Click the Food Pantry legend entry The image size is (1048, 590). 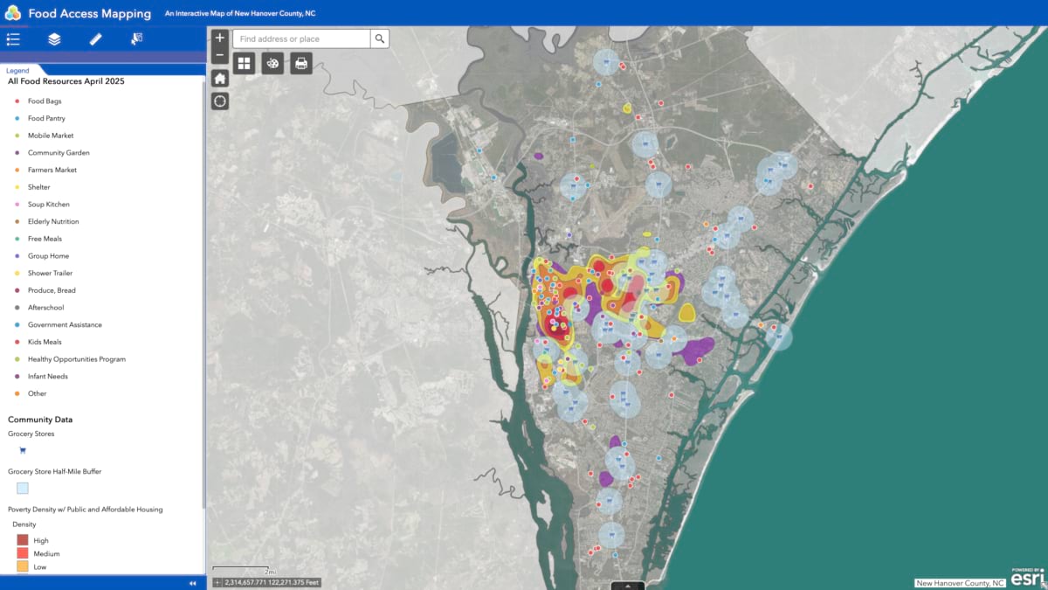point(46,118)
